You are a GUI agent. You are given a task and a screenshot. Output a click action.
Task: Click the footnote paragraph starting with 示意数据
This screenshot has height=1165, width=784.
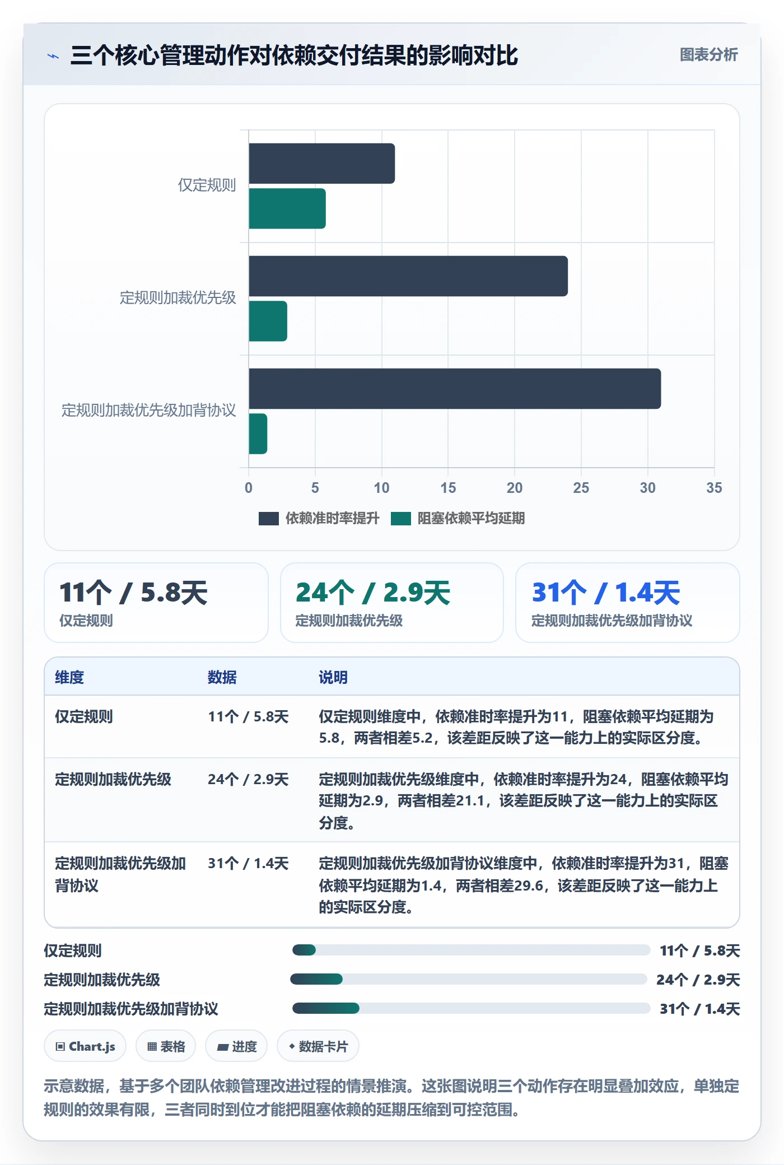pyautogui.click(x=391, y=1098)
